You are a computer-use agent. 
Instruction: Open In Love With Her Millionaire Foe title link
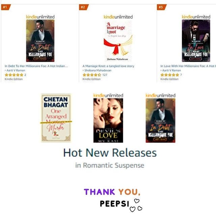188,66
